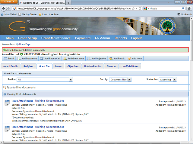The image size is (193, 144).
Task: Click the document icon of first Issue Attachment
Action: coord(7,103)
